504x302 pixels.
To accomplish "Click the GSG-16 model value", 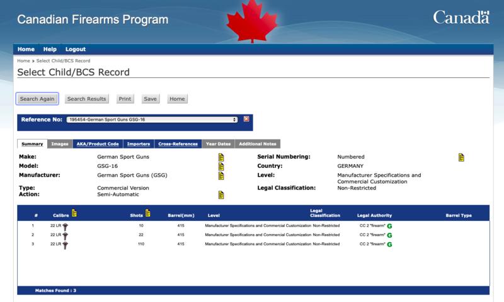I will click(x=107, y=166).
